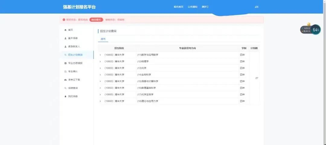Expand the (15)信息与计算科学 row
326x145 pixels.
(x=100, y=81)
